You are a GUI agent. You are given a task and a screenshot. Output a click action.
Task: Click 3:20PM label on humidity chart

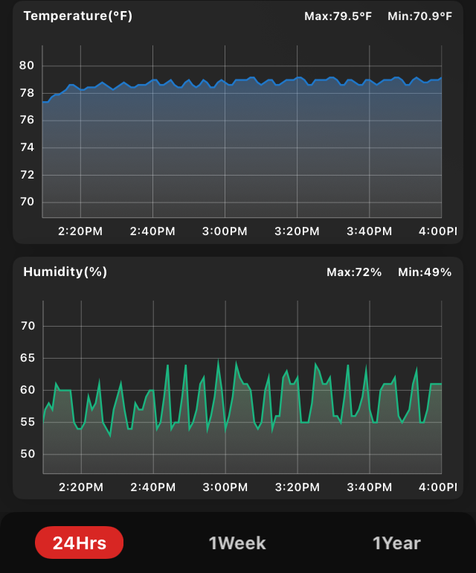pos(297,487)
